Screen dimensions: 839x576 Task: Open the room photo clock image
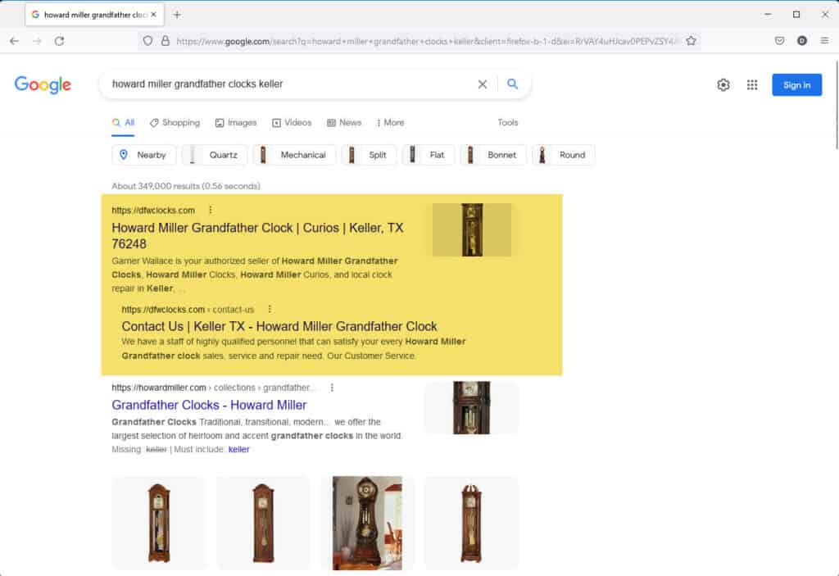point(367,523)
